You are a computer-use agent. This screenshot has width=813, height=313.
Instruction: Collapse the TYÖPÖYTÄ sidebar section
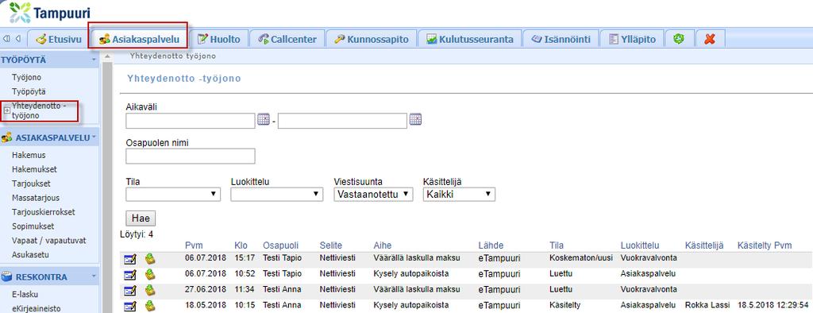pyautogui.click(x=94, y=60)
